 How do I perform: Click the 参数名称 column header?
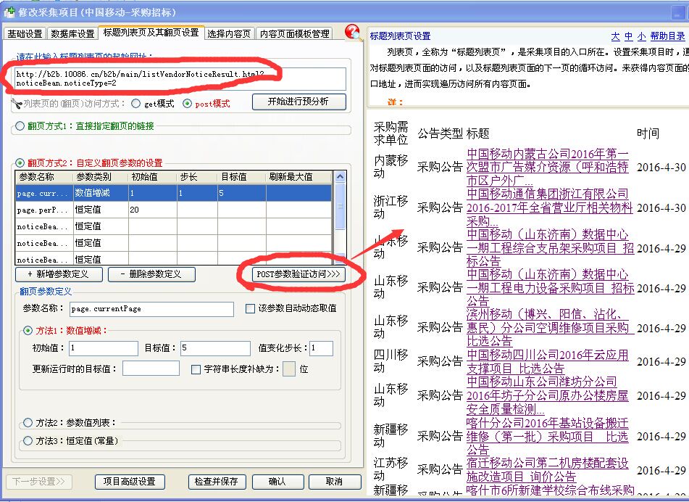click(44, 177)
